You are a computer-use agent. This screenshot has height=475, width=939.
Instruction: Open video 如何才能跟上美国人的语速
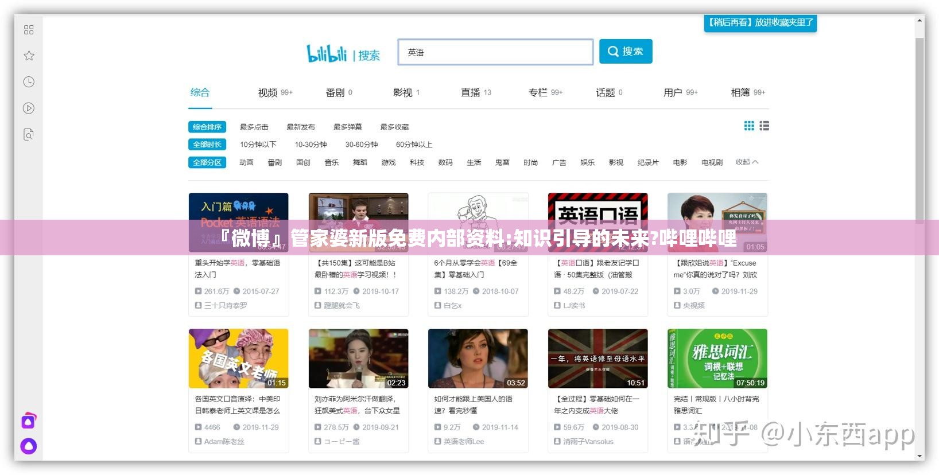pyautogui.click(x=473, y=404)
